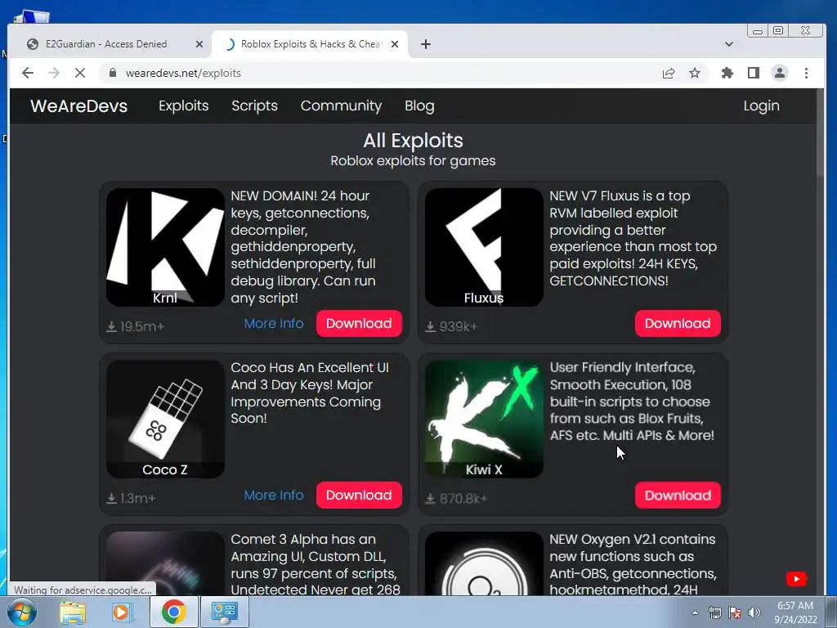Open the Community navigation item
Image resolution: width=837 pixels, height=628 pixels.
tap(341, 105)
